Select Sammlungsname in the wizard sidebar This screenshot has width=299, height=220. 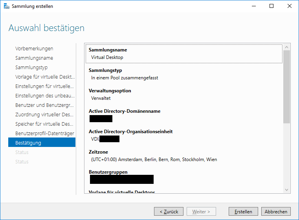point(34,58)
